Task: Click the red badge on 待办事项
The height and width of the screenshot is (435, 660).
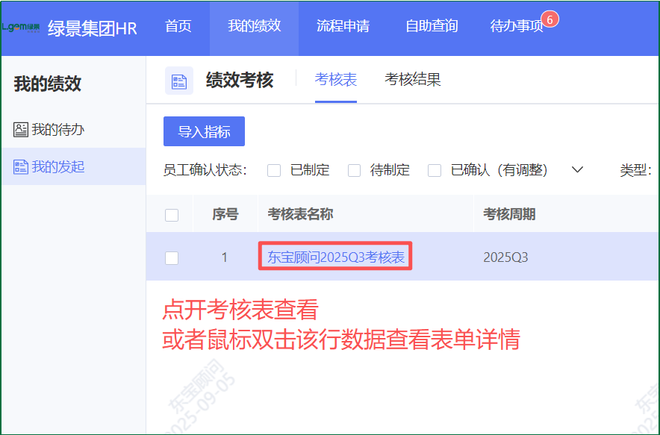Action: pyautogui.click(x=550, y=19)
